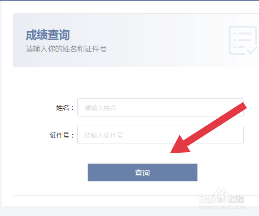Click the light gray page footer area
259x216 pixels.
[99, 211]
